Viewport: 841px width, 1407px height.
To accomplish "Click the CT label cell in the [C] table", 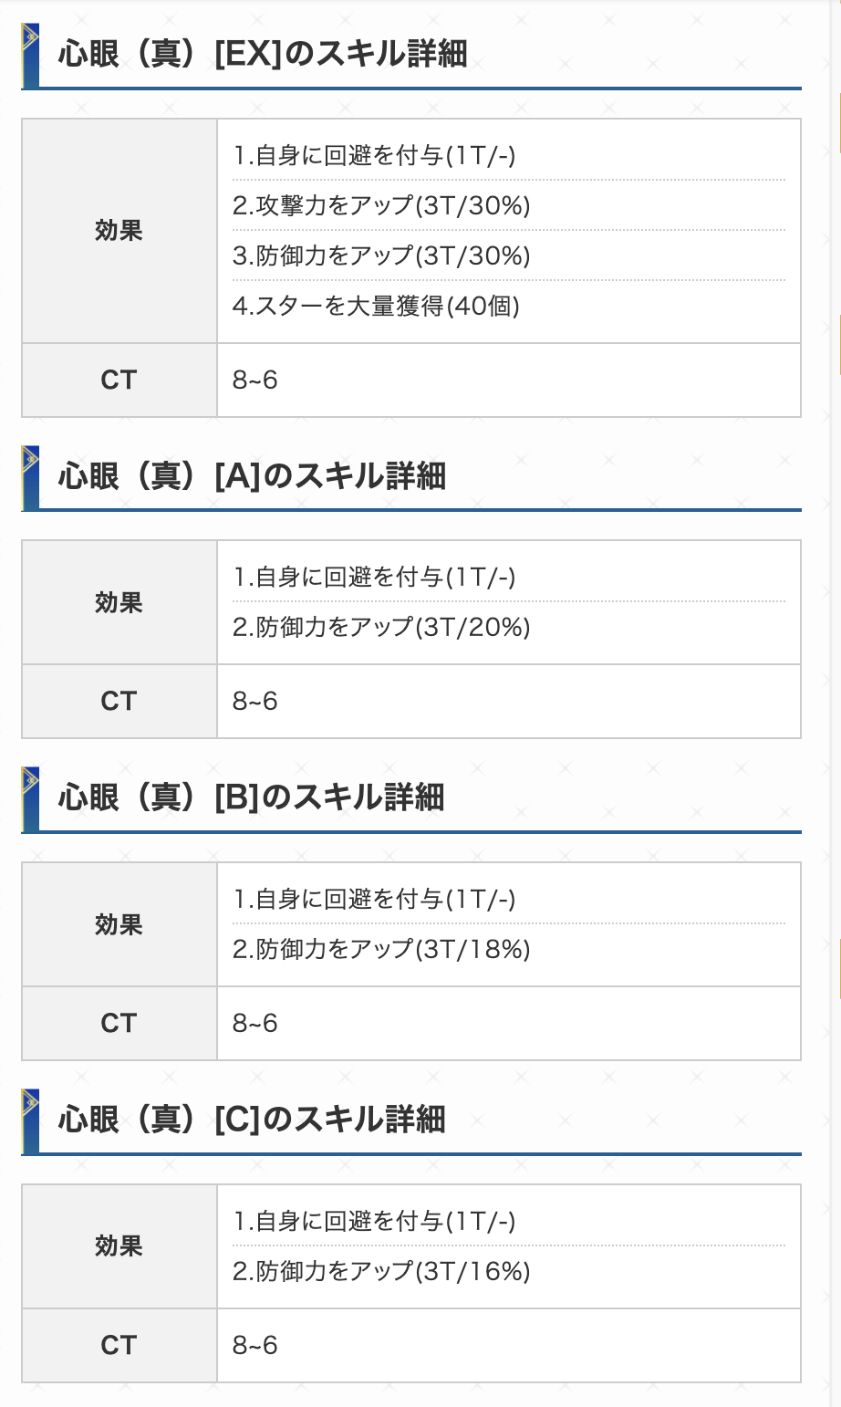I will [119, 1345].
